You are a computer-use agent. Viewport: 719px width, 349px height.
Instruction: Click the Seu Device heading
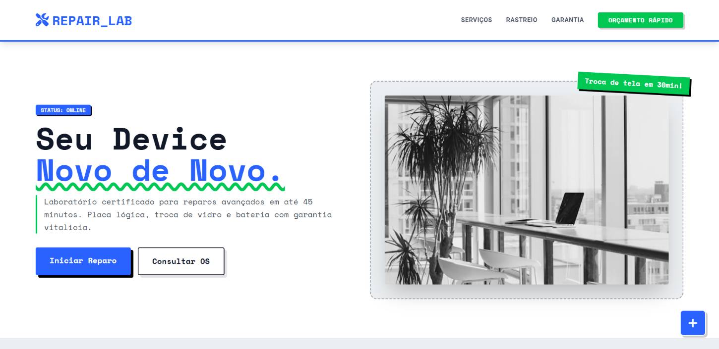tap(131, 139)
